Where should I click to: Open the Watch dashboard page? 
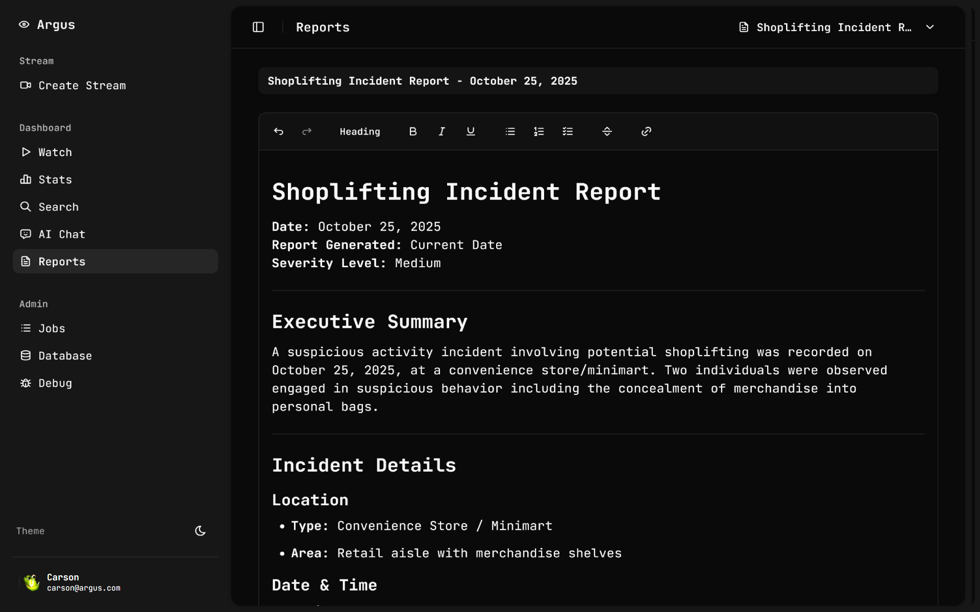[55, 152]
